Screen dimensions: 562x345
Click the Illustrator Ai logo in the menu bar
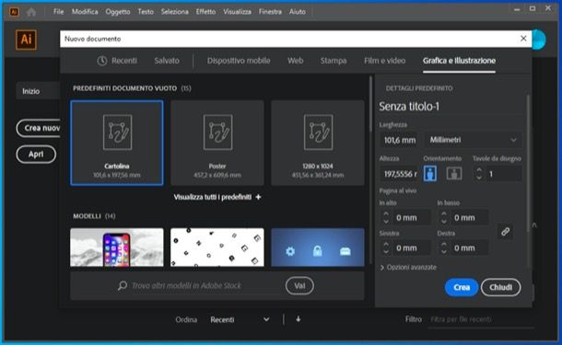click(14, 12)
